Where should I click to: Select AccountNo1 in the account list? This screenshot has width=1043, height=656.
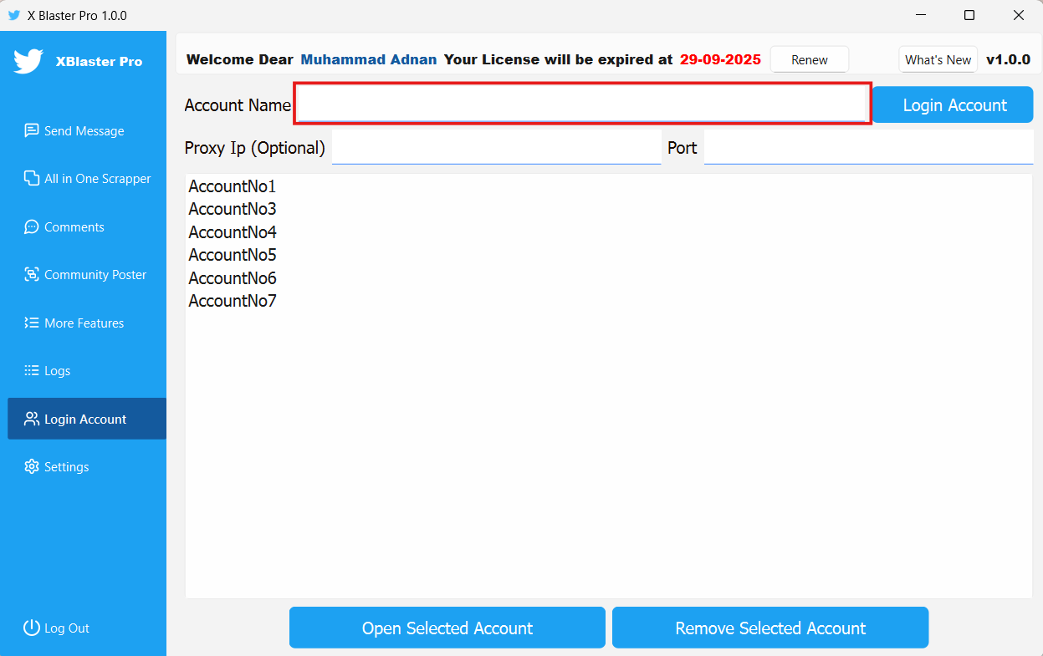coord(233,186)
